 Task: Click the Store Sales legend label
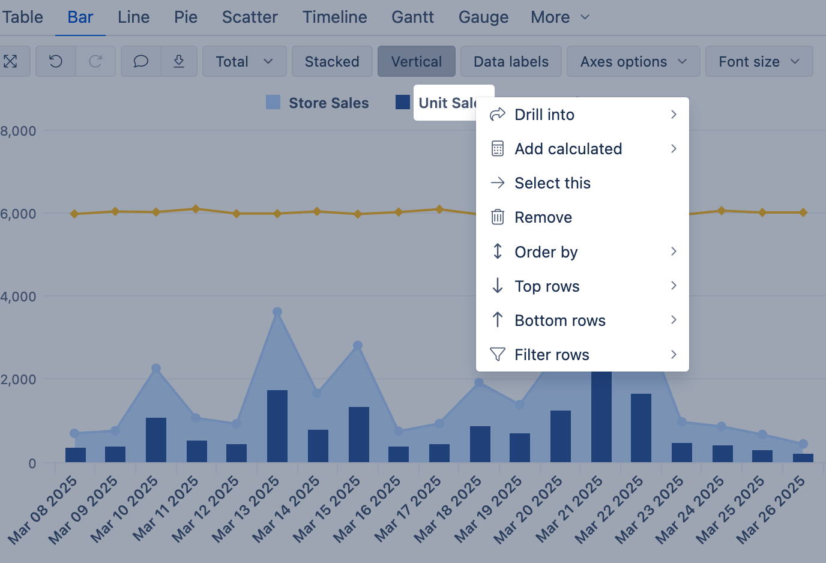coord(328,103)
